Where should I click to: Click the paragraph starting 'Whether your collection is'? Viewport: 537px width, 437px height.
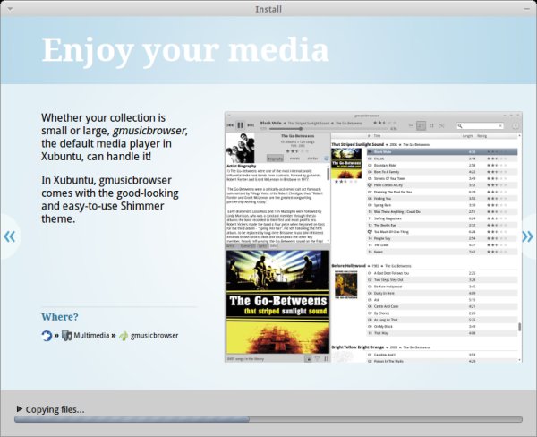[115, 137]
